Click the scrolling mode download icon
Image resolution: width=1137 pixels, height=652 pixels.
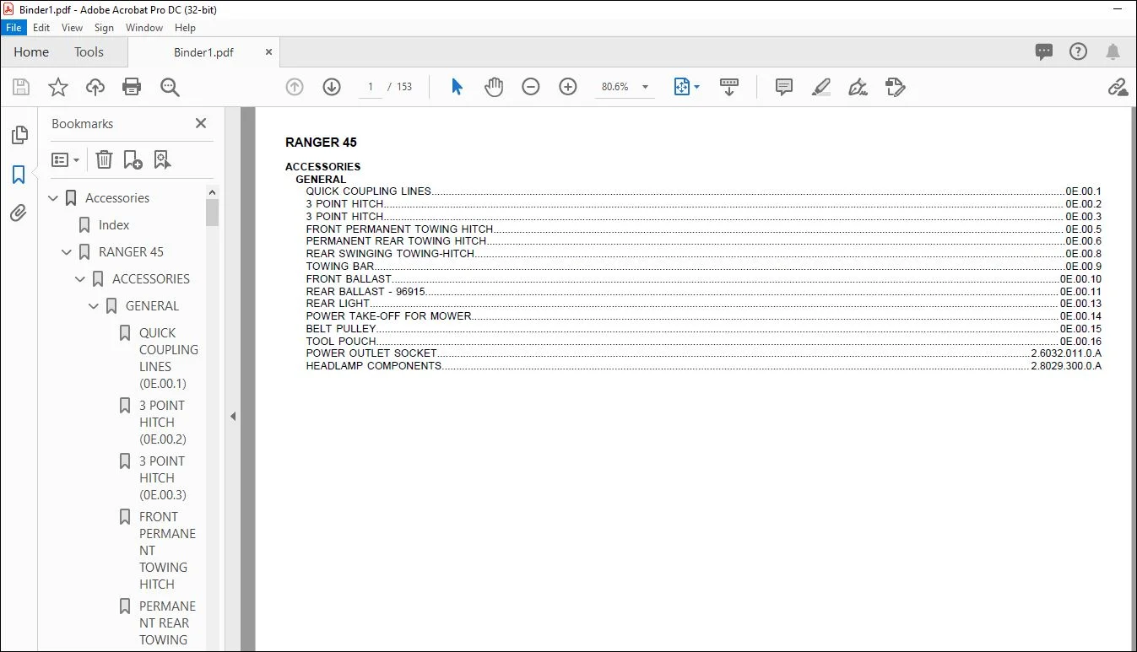(729, 87)
